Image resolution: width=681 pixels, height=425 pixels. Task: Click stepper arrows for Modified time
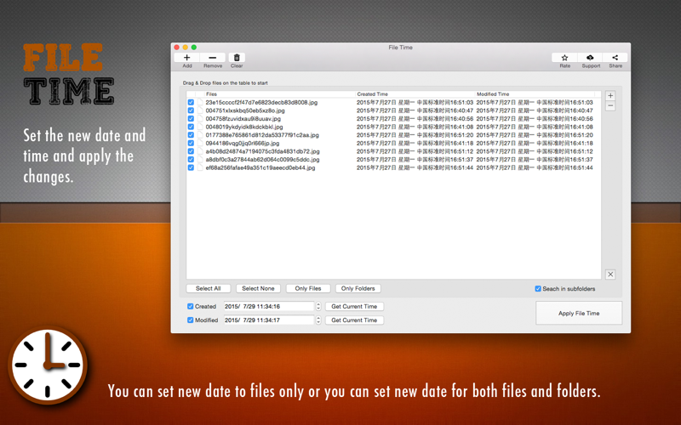pyautogui.click(x=318, y=320)
